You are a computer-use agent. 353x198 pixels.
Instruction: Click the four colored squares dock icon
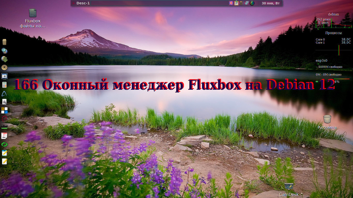4,110
